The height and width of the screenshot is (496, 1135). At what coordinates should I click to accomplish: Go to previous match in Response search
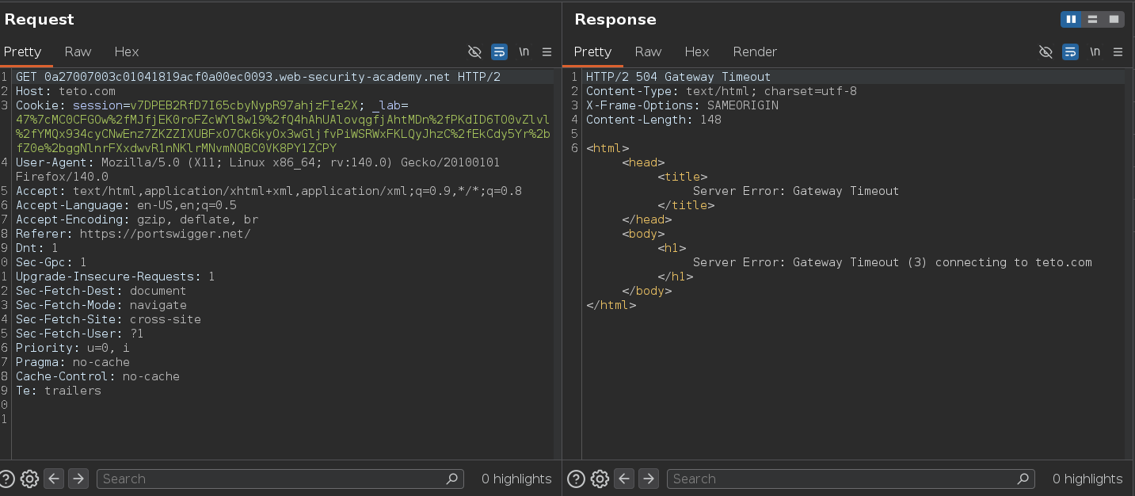[x=624, y=479]
